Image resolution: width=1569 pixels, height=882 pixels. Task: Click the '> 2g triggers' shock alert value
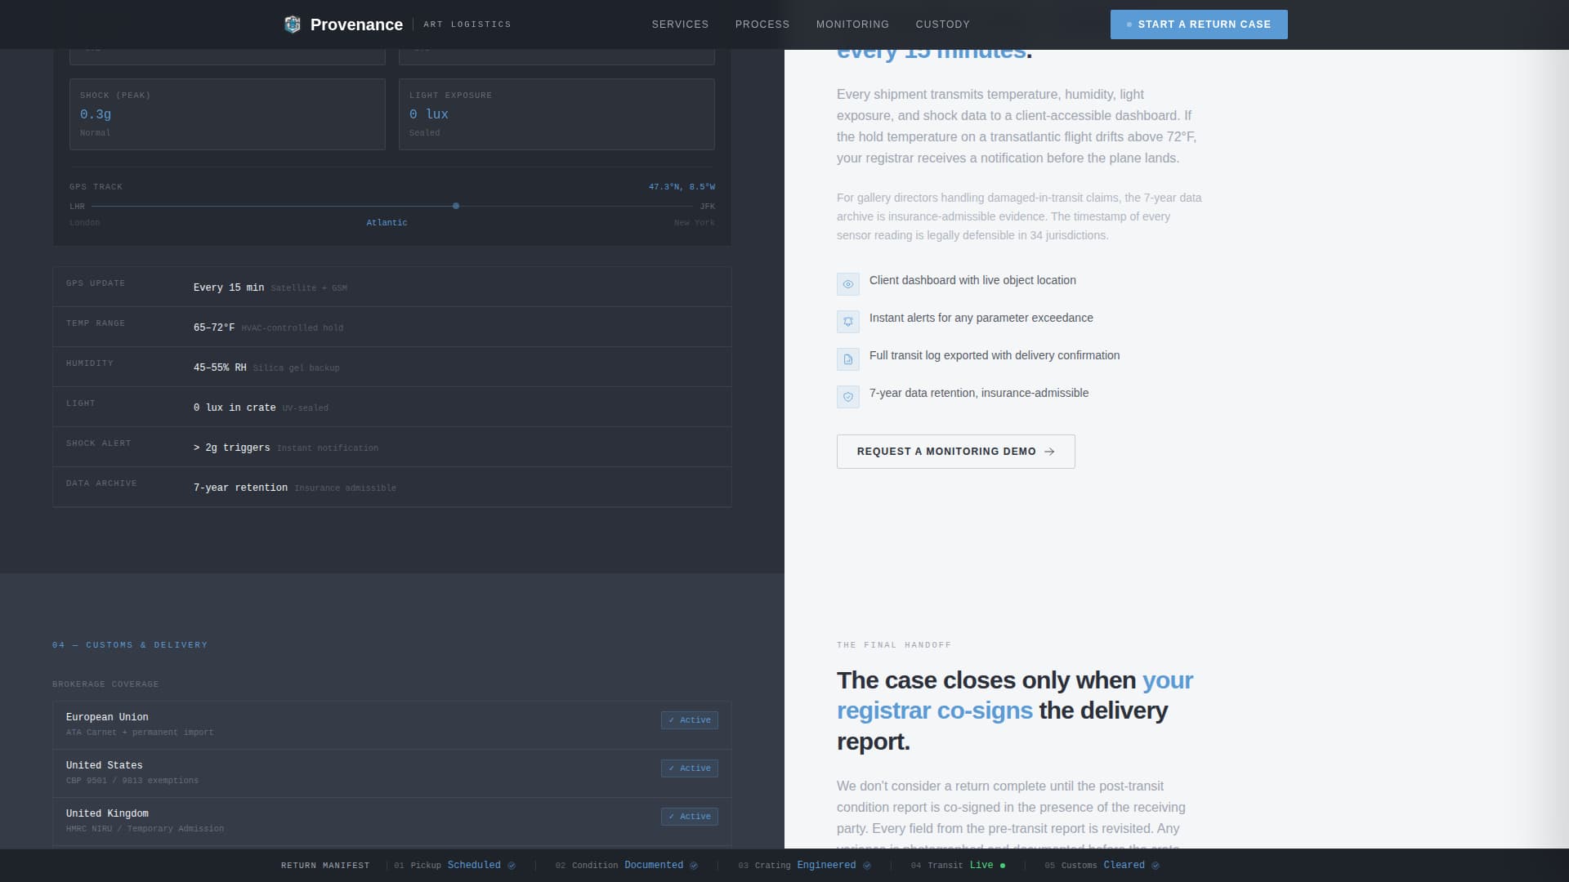(x=231, y=448)
